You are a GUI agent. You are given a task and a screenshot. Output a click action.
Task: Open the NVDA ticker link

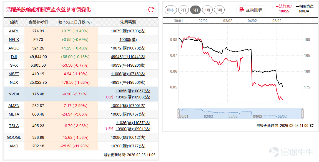[x=14, y=94]
